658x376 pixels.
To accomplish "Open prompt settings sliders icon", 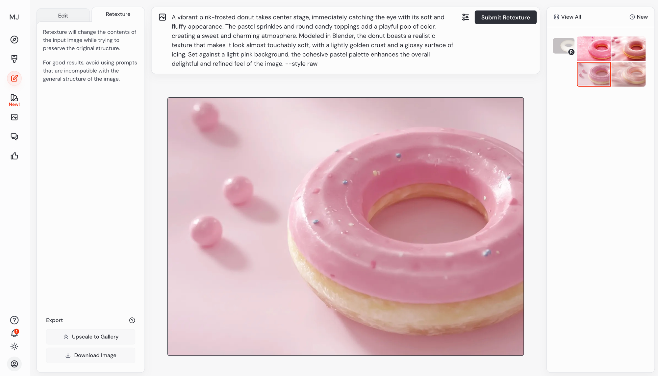I will [x=465, y=17].
